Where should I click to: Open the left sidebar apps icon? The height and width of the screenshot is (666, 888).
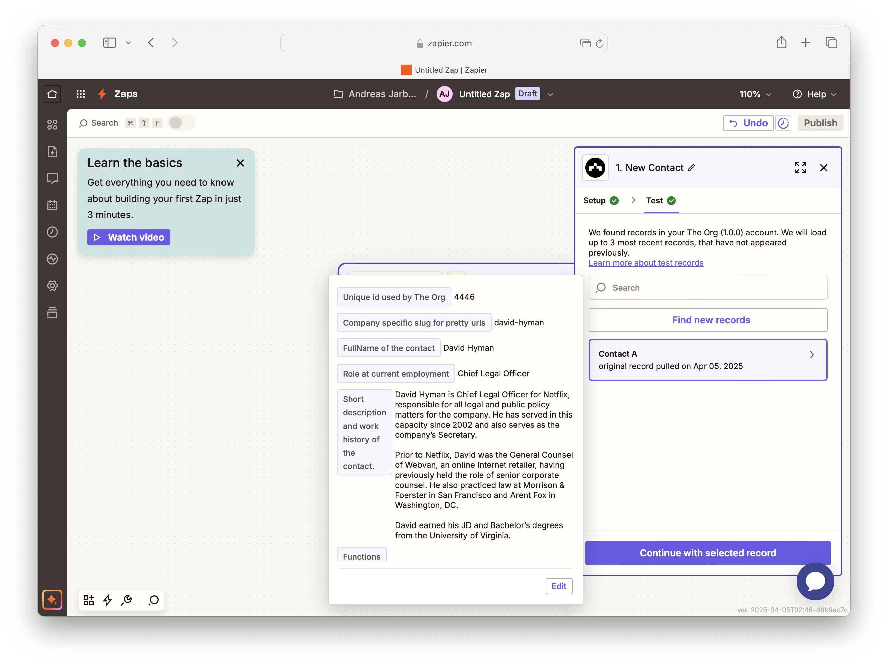pyautogui.click(x=52, y=125)
